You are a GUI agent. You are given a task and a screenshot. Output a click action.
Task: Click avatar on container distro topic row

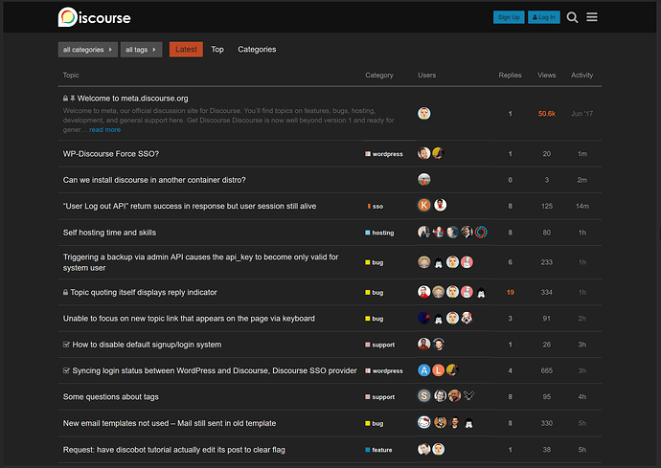(424, 180)
